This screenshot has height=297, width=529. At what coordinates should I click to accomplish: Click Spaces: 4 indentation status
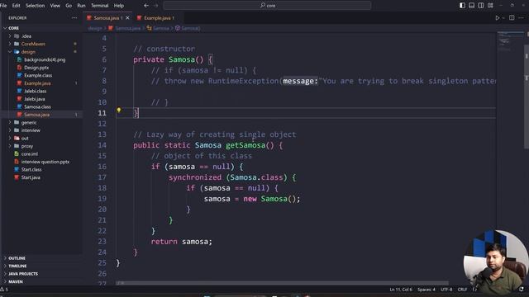(x=427, y=290)
